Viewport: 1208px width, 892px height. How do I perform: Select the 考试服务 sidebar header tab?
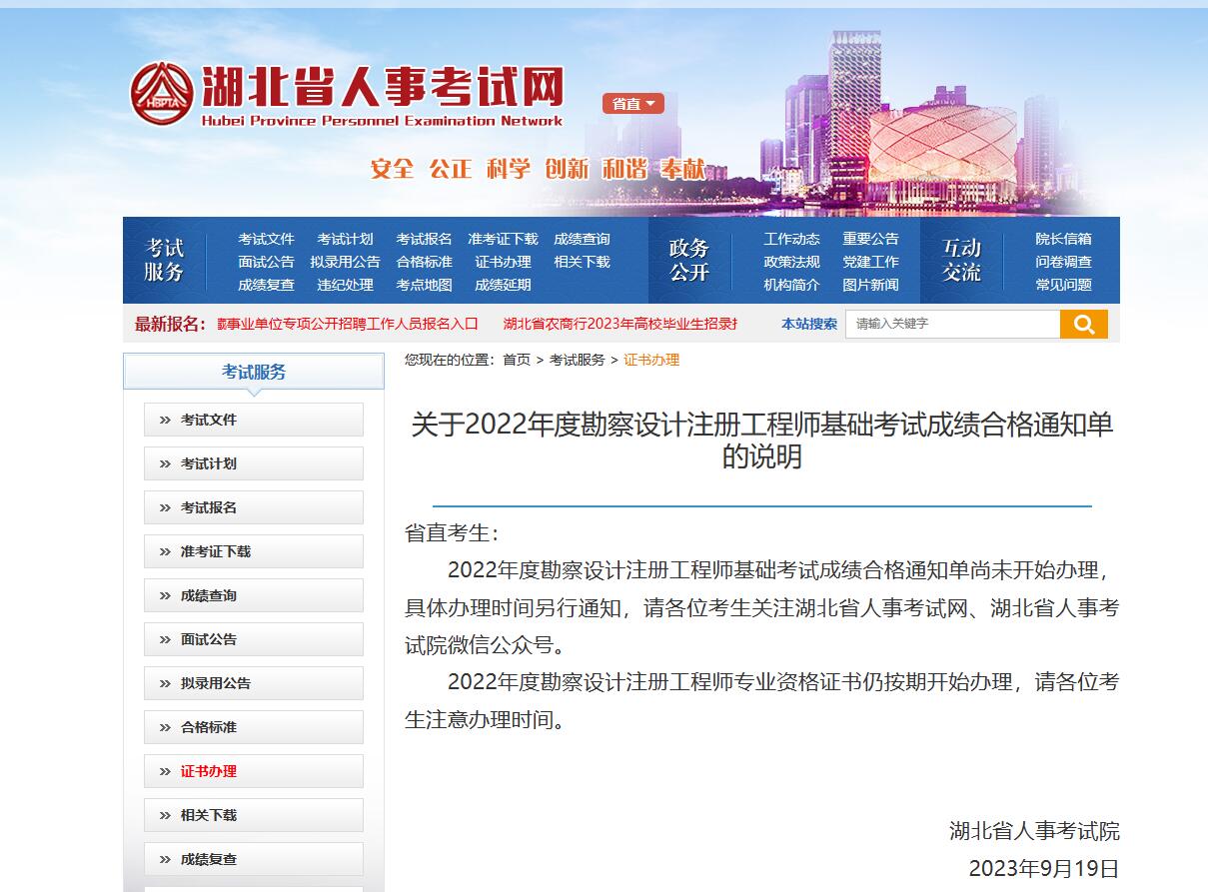(254, 372)
